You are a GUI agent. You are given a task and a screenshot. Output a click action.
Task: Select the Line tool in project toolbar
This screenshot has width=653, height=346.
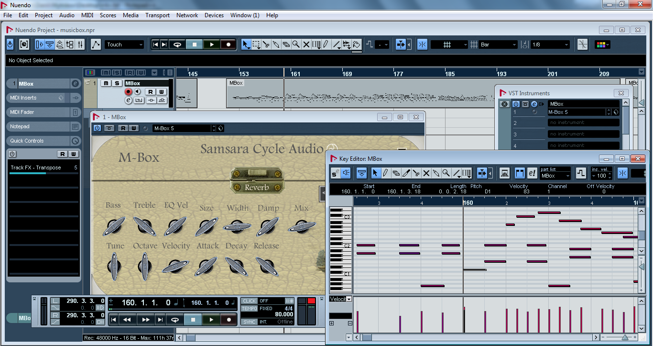pos(337,45)
